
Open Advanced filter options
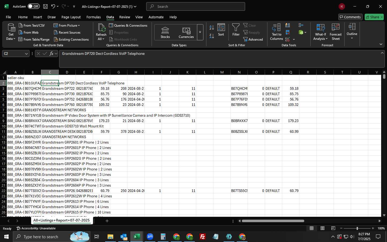[253, 39]
